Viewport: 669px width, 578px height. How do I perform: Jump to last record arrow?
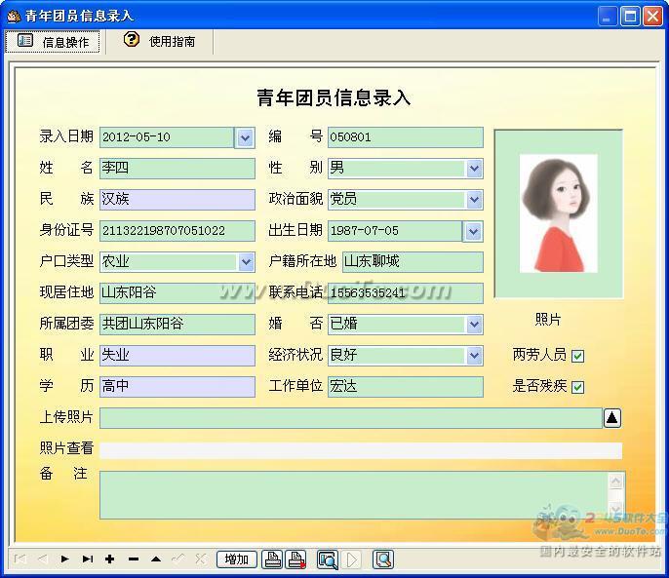(x=88, y=559)
